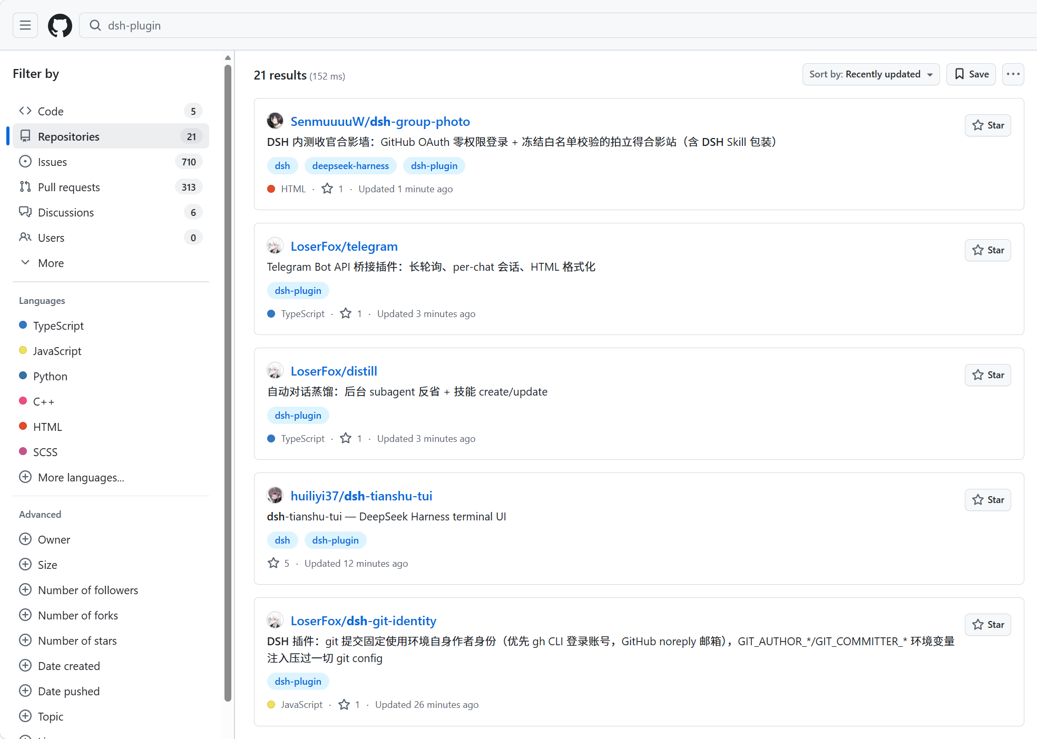The image size is (1037, 739).
Task: Focus the search field containing dsh-plugin
Action: click(x=558, y=25)
